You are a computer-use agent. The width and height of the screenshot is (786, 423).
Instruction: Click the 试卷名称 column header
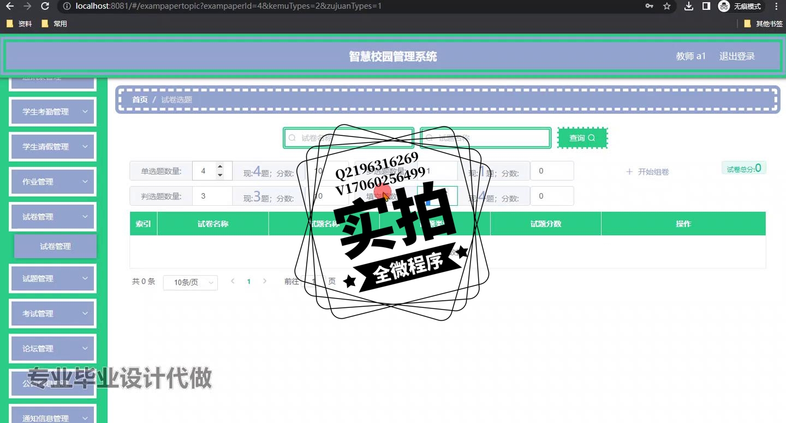point(213,224)
